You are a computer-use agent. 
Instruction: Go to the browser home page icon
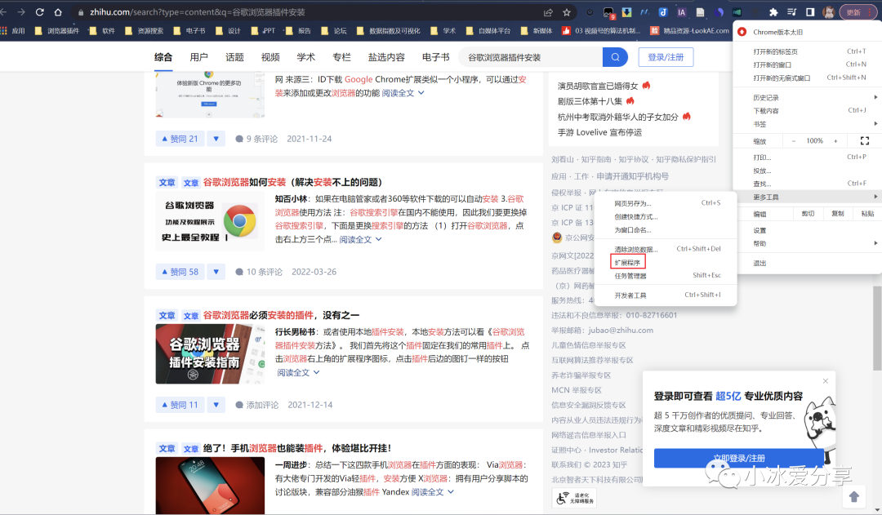[58, 11]
